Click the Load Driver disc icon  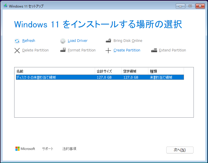click(x=63, y=41)
